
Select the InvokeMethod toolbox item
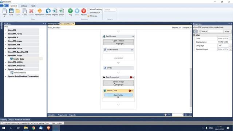pos(20,73)
